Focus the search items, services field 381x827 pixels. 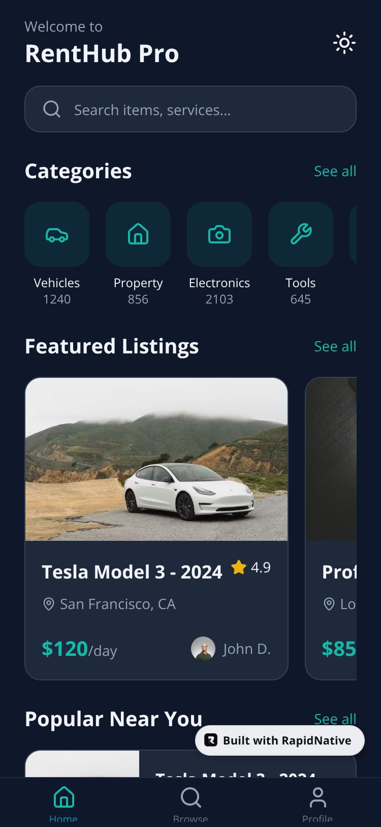(203, 109)
